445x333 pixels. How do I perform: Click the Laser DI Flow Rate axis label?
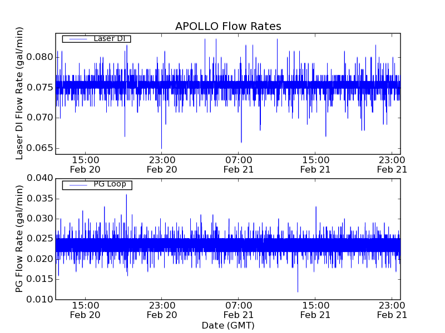(x=19, y=93)
